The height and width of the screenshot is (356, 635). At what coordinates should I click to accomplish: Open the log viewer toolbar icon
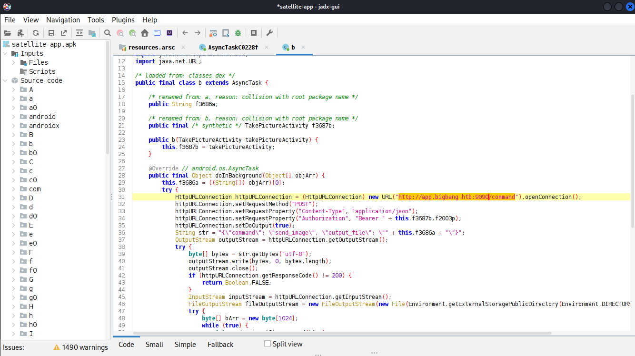point(254,33)
